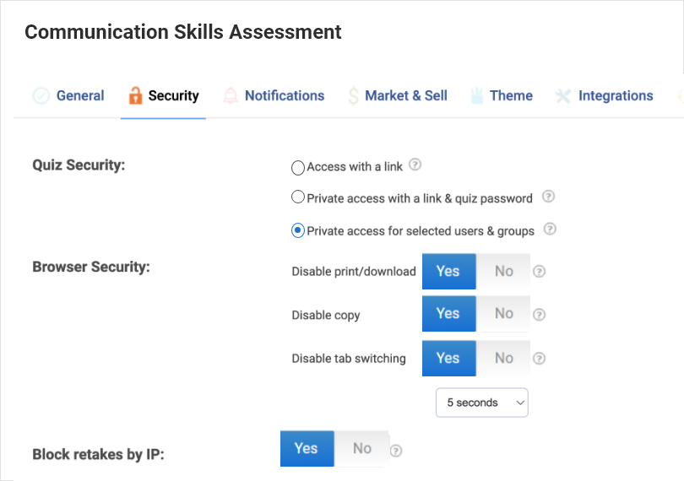The image size is (684, 481).
Task: Turn Disable copy to No
Action: 504,314
